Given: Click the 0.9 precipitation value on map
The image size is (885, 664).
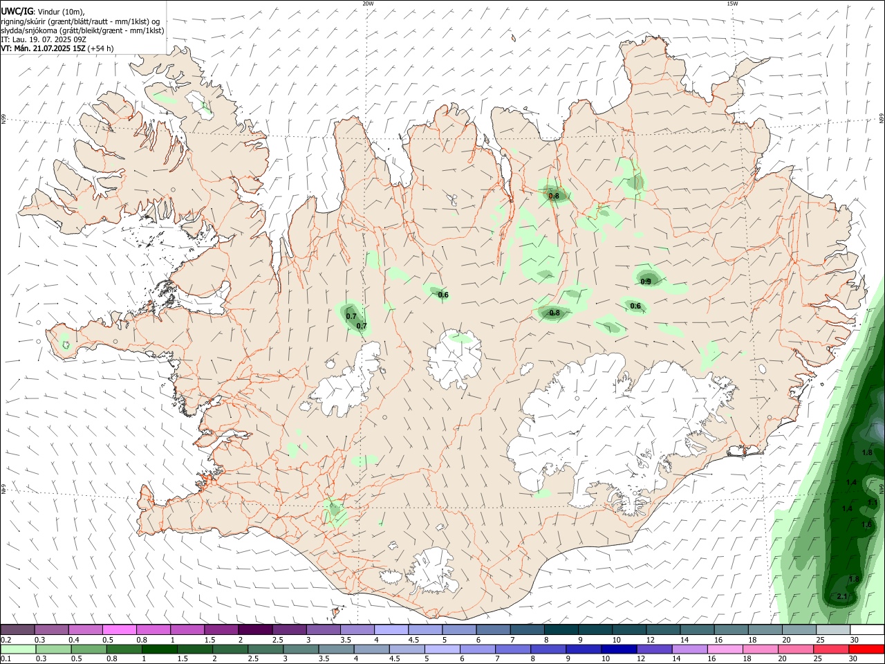Looking at the screenshot, I should point(646,282).
